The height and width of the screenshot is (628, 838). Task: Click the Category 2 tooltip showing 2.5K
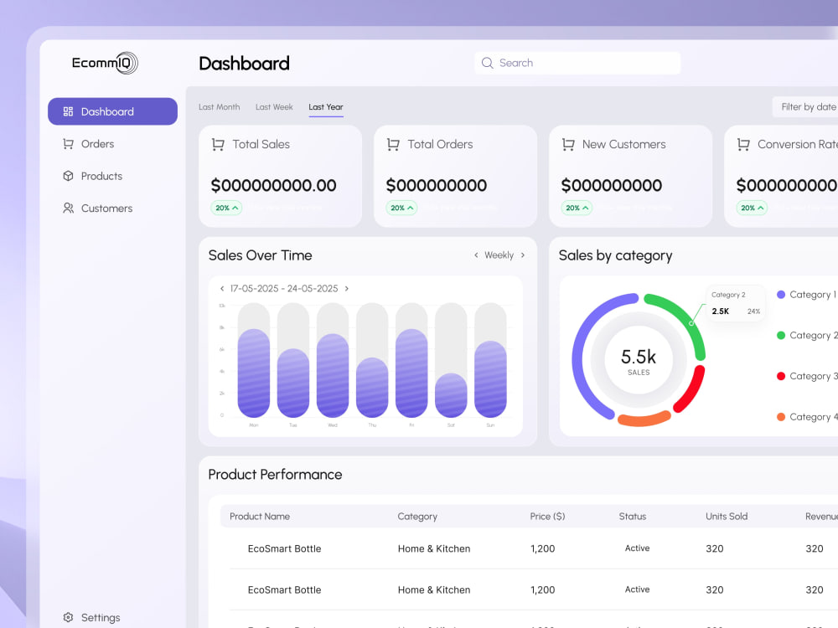736,303
